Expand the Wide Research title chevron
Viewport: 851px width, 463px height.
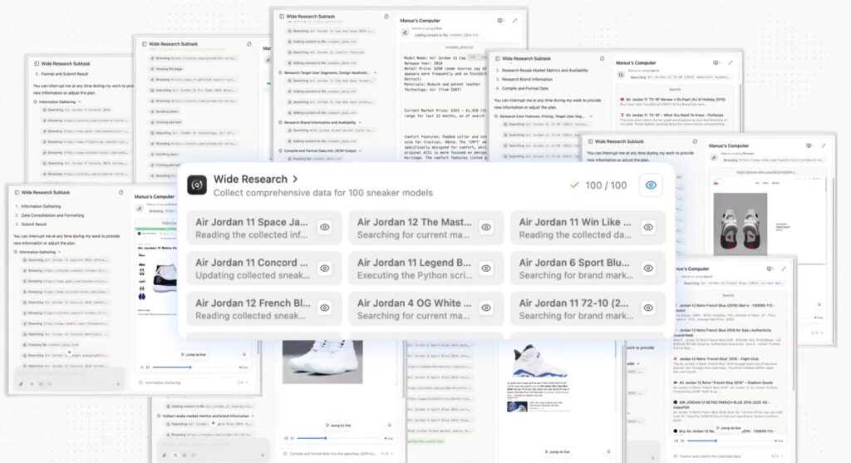[x=295, y=179]
